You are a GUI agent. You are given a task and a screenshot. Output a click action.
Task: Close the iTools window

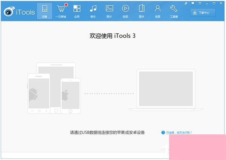221,3
